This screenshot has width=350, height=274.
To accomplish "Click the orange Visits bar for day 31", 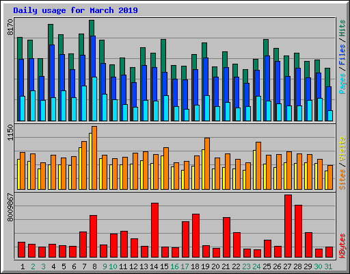I will click(330, 177).
